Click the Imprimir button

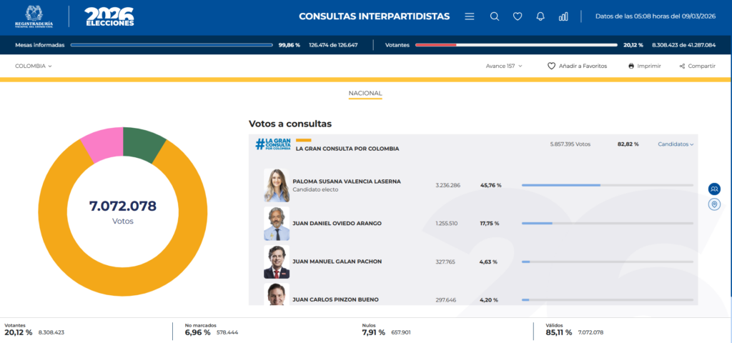point(644,66)
